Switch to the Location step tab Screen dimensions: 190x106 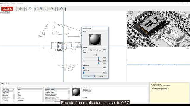pos(41,9)
